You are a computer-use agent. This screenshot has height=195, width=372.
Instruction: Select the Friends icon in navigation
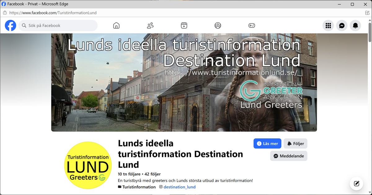click(150, 25)
